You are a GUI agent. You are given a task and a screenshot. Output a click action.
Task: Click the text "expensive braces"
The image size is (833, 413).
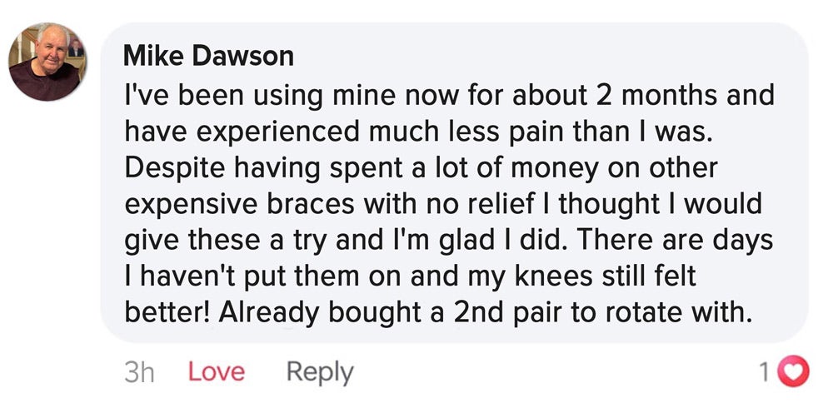(x=240, y=205)
